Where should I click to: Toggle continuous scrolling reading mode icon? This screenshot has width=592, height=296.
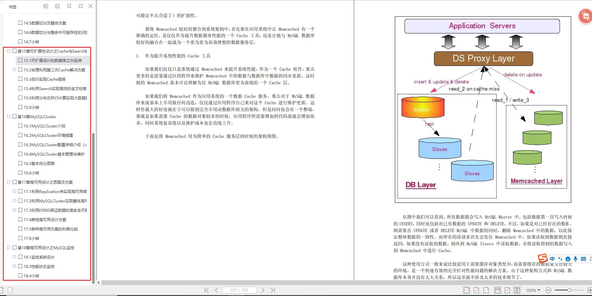(x=498, y=290)
